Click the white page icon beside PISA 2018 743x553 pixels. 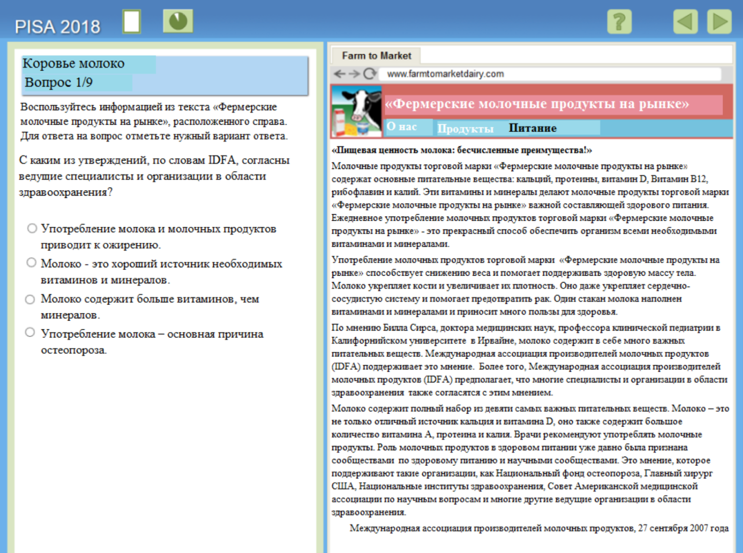[x=132, y=22]
